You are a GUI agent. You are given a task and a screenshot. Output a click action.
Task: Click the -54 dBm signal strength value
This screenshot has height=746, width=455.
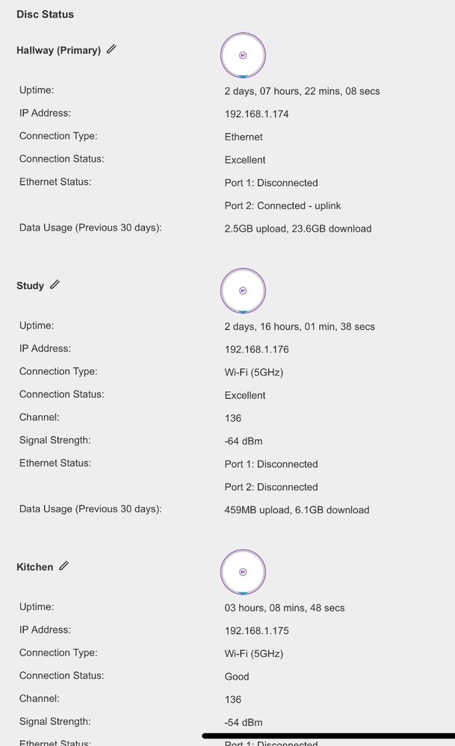pos(244,722)
